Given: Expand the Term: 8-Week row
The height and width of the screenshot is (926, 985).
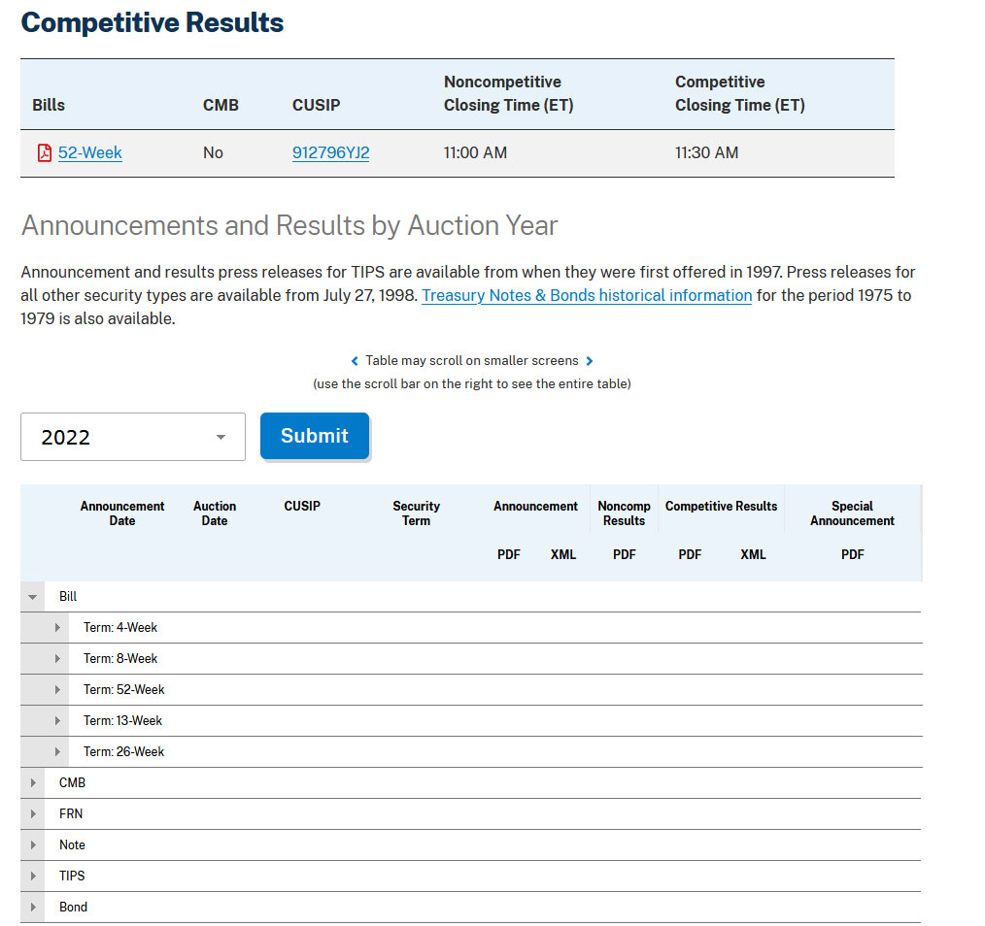Looking at the screenshot, I should pos(57,659).
